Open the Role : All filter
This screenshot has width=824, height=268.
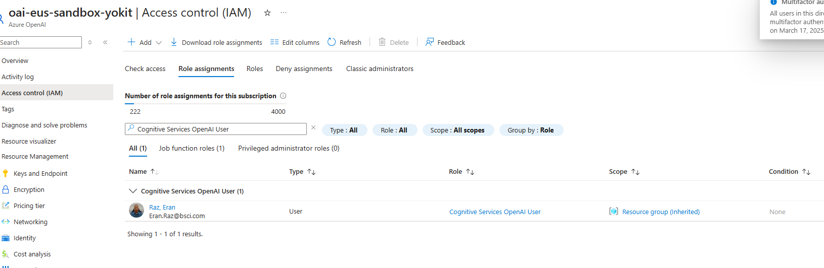pos(394,130)
